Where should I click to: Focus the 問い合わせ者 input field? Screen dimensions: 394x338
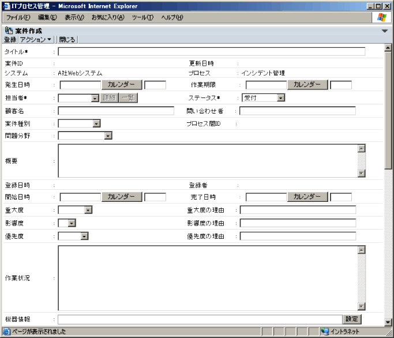click(x=298, y=111)
